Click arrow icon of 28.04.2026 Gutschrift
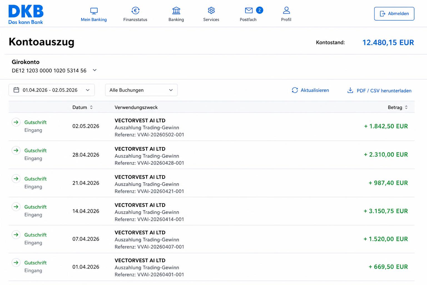This screenshot has height=285, width=427. [16, 150]
